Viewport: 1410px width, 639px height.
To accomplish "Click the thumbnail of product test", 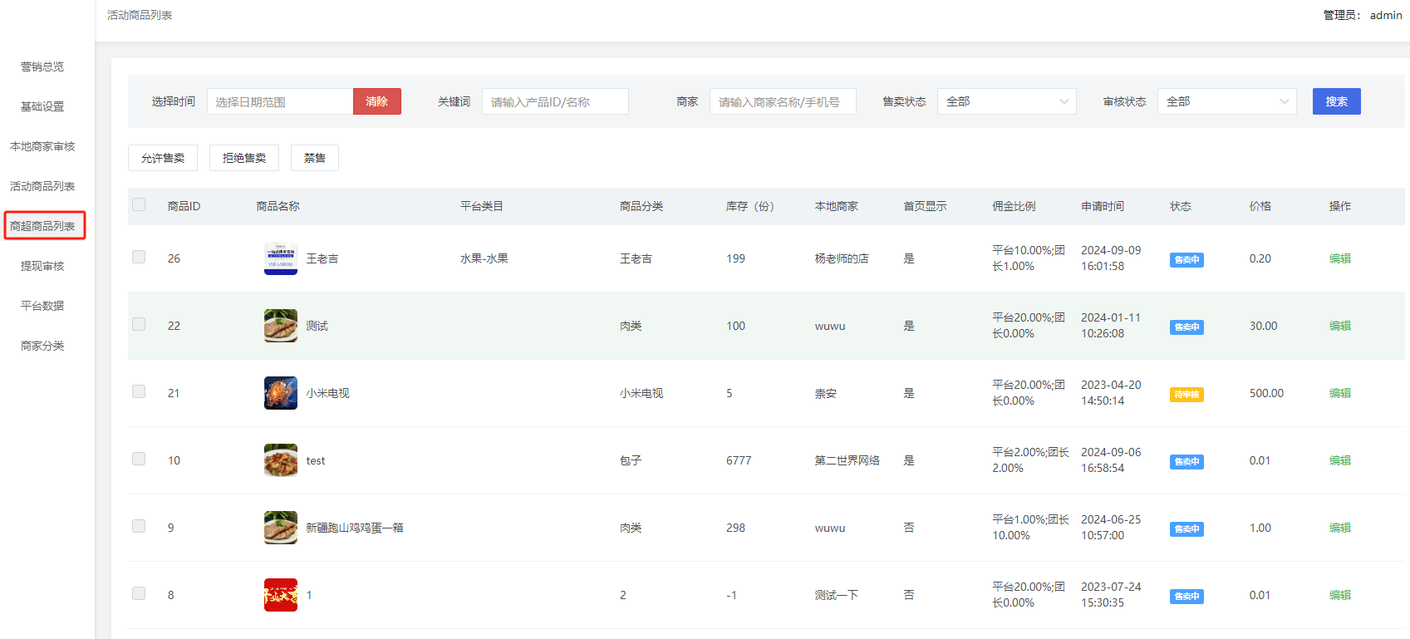I will point(280,460).
